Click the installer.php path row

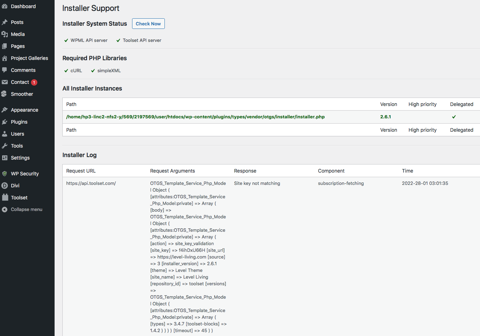pyautogui.click(x=195, y=117)
